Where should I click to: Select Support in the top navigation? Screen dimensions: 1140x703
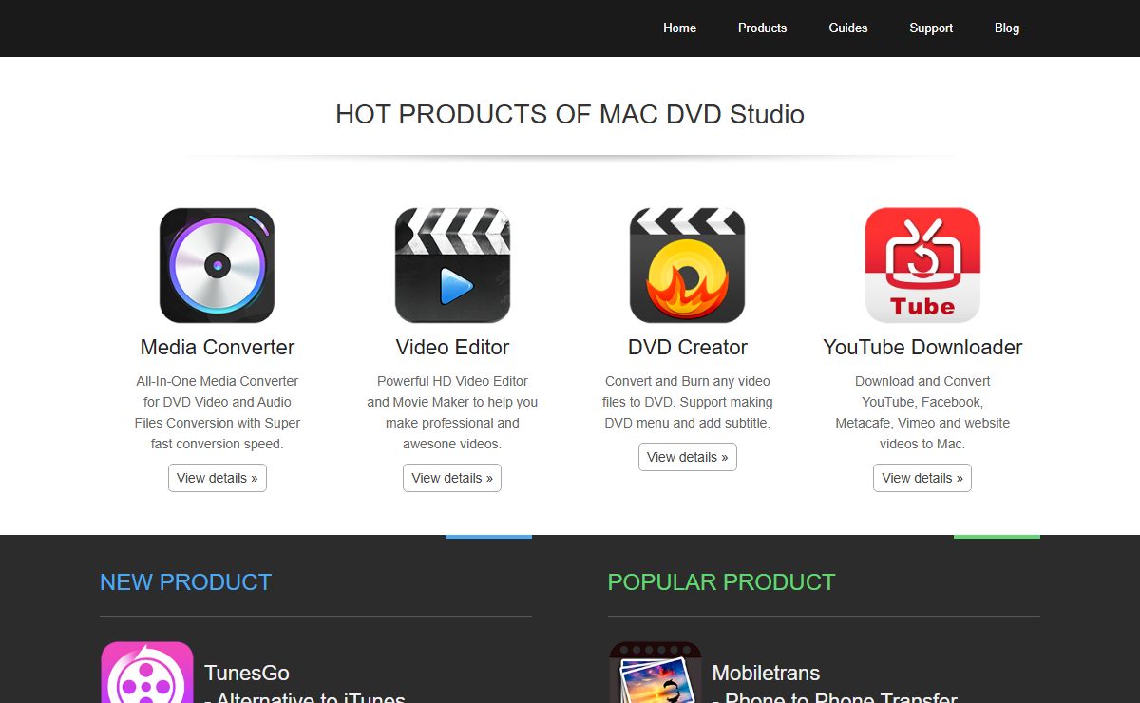pyautogui.click(x=931, y=28)
